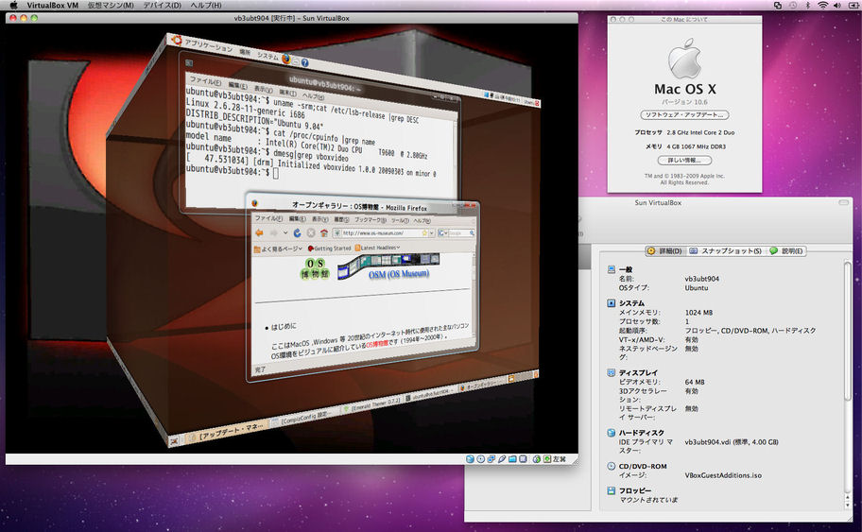Image resolution: width=862 pixels, height=532 pixels.
Task: Click the Emerald Themer taskbar button in the guest
Action: point(371,403)
